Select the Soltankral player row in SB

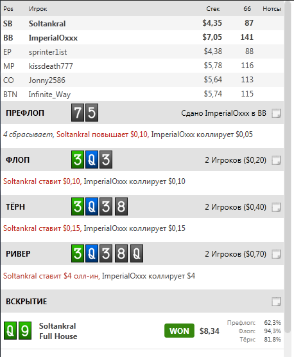(x=143, y=23)
